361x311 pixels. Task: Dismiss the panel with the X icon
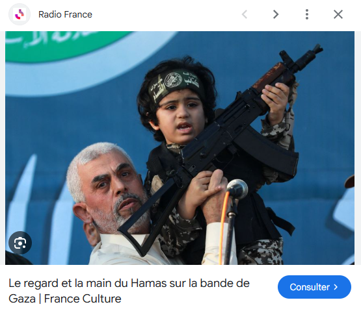point(338,14)
